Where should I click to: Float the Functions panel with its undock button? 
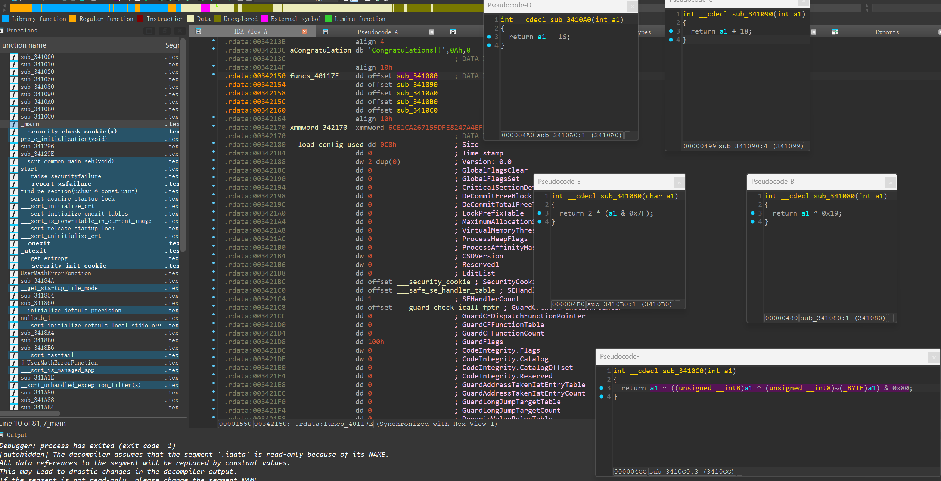[165, 31]
